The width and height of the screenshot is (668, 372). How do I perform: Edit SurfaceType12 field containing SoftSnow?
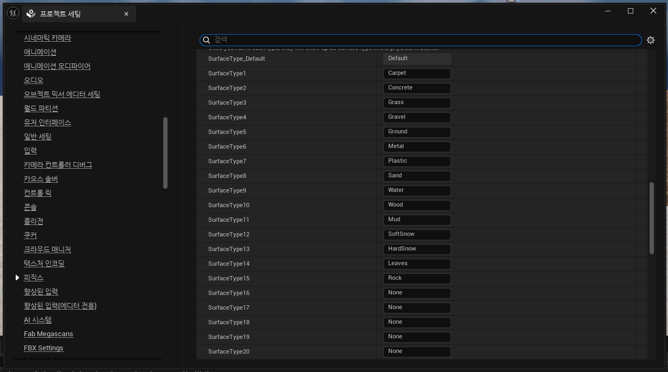click(x=417, y=234)
